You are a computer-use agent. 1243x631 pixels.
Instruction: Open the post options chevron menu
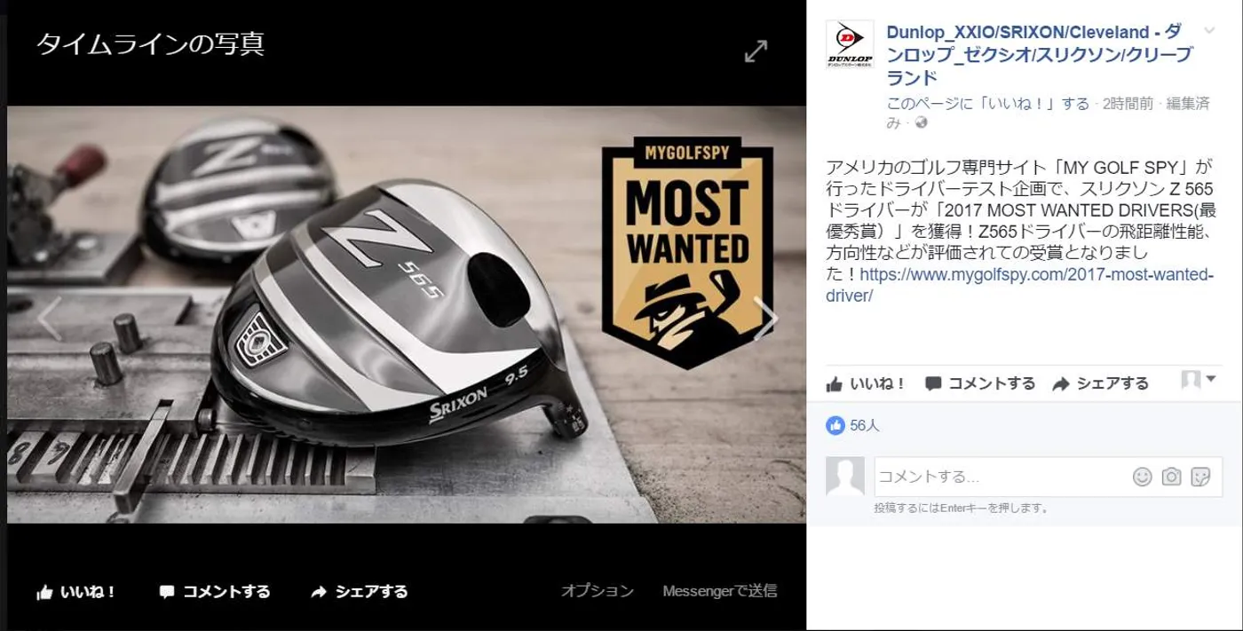[x=1208, y=31]
